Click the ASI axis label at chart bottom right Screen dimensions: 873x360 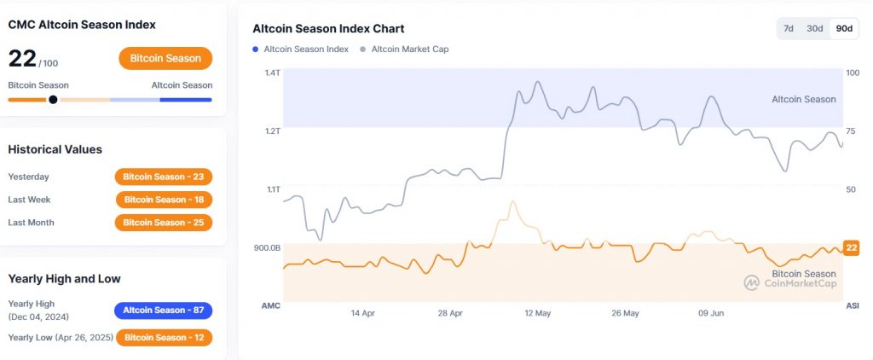click(852, 305)
